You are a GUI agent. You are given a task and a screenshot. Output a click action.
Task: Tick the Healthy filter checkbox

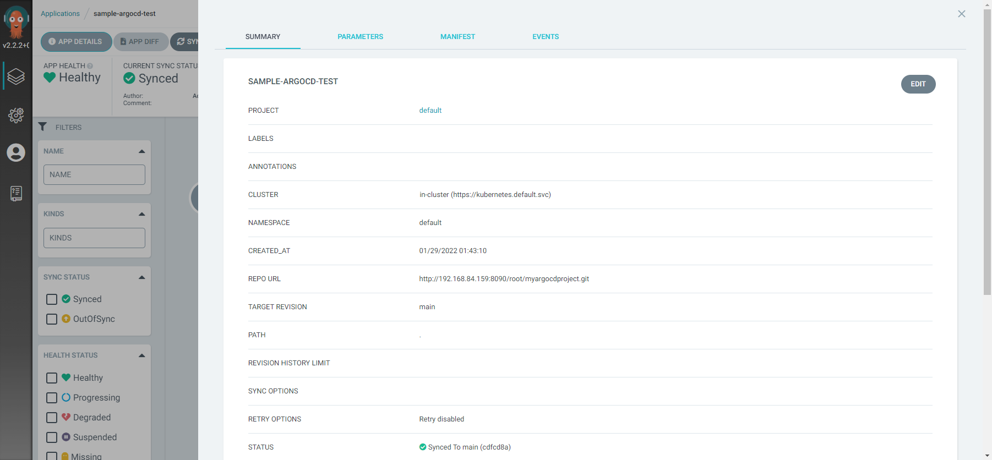click(x=52, y=378)
